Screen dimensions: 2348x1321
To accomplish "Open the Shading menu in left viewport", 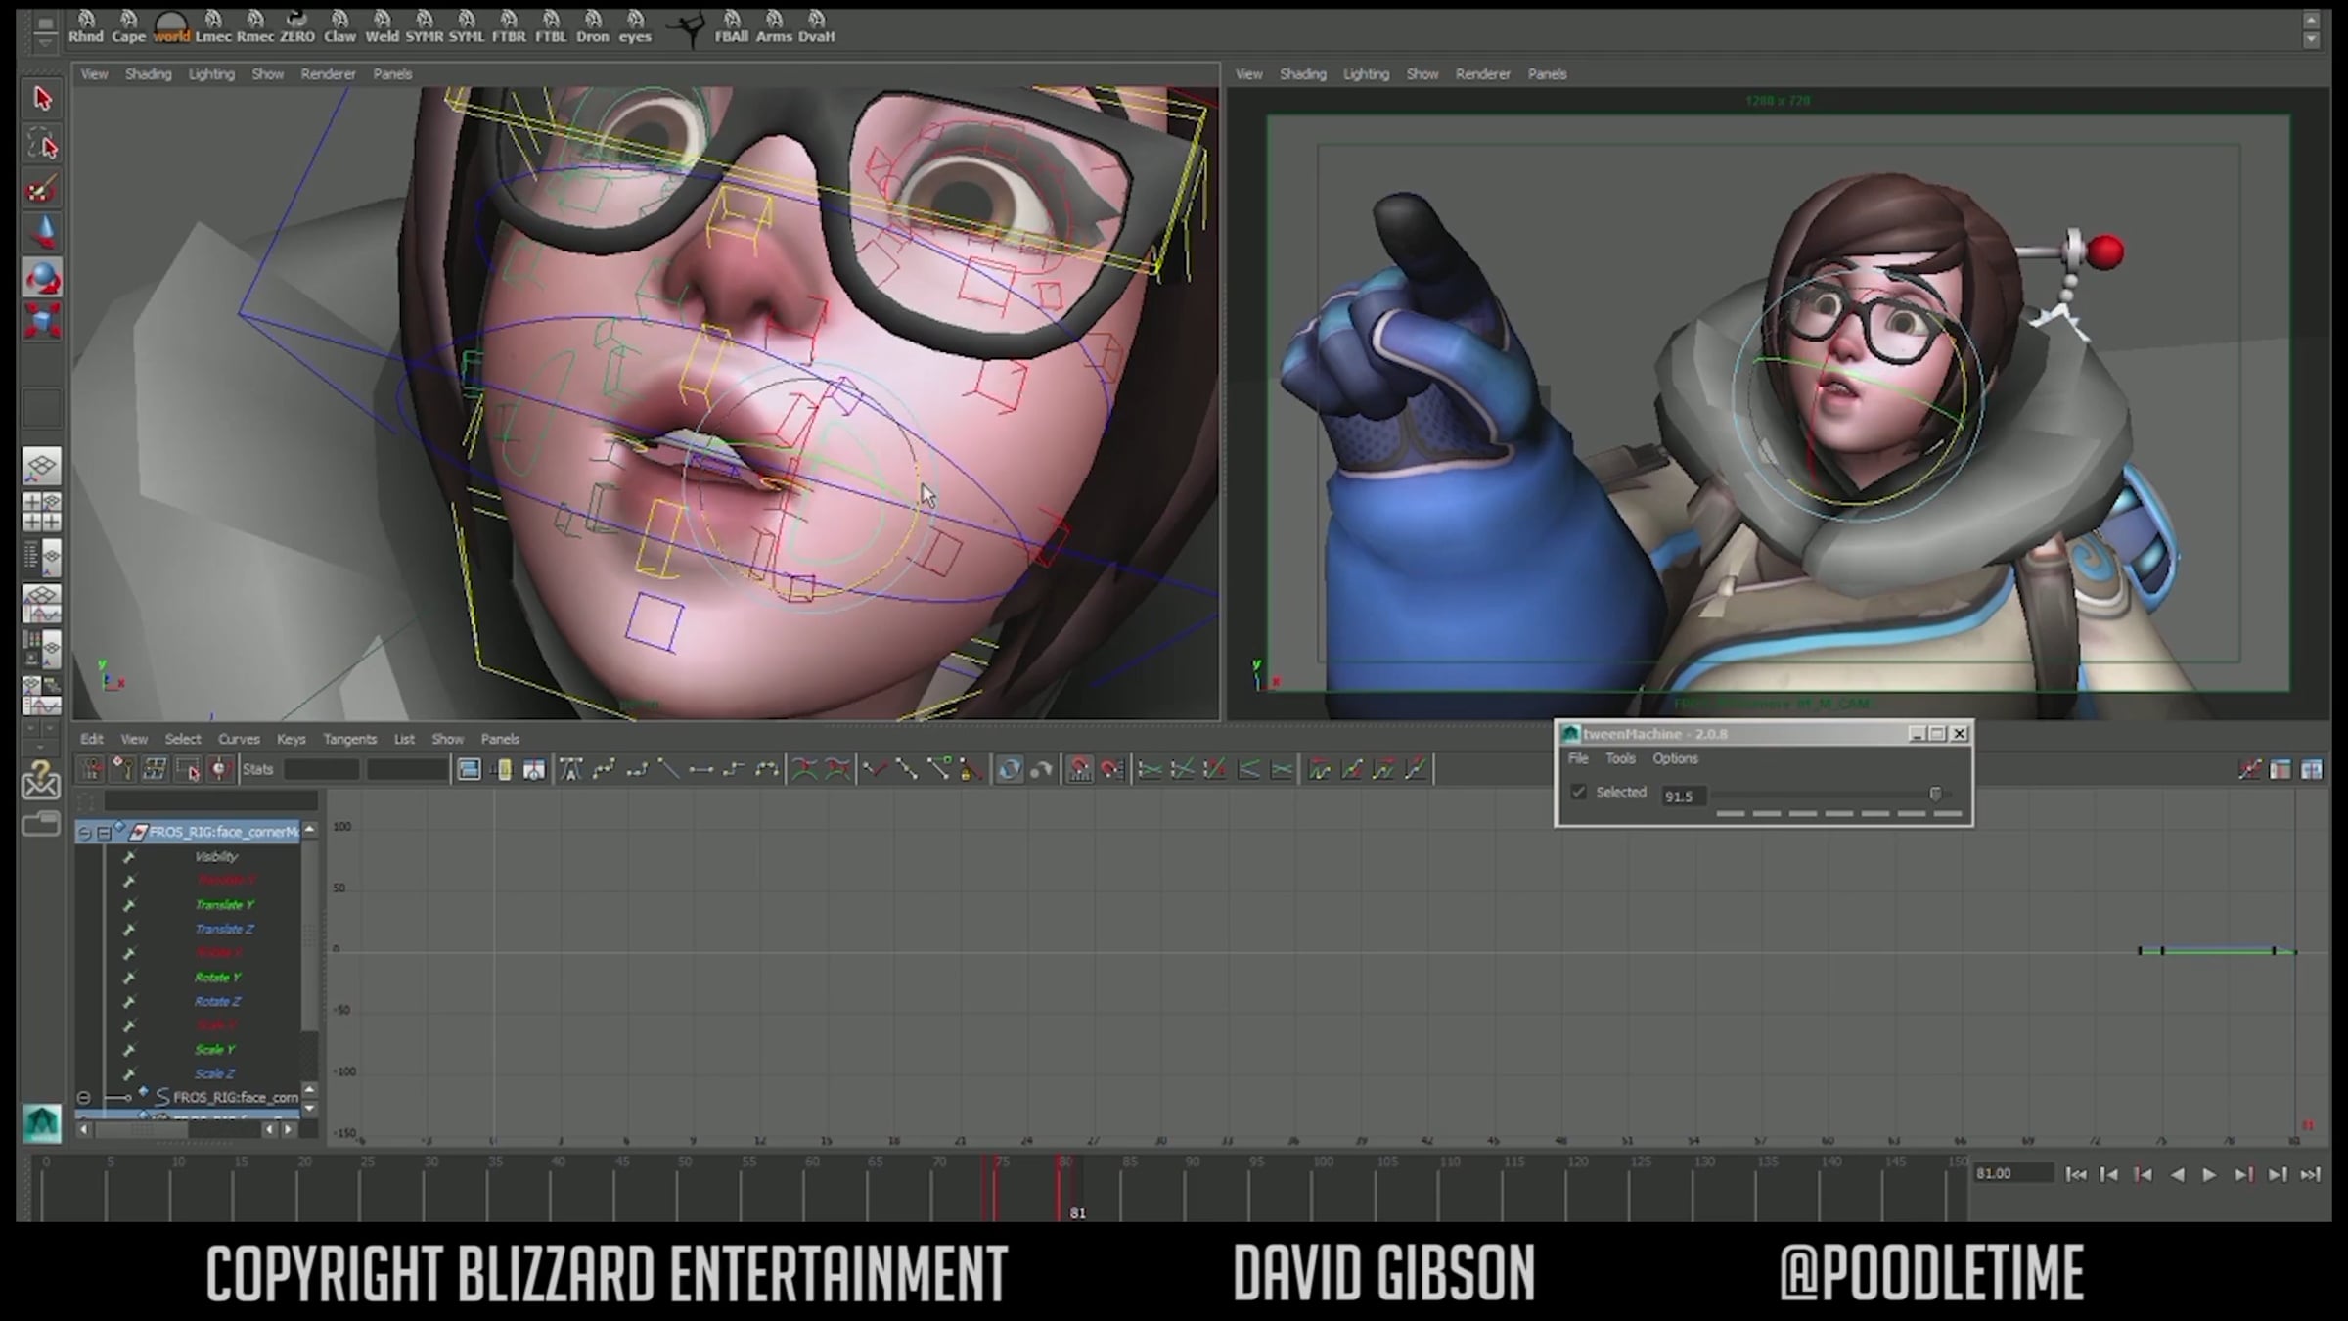I will pos(148,74).
